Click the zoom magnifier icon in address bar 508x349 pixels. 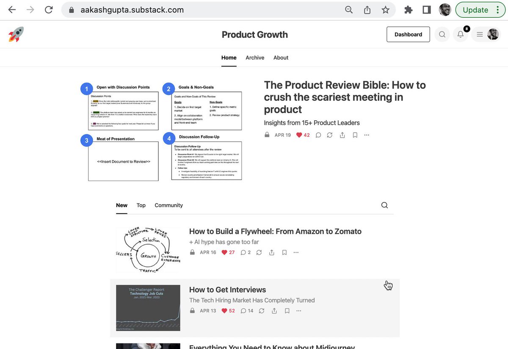(x=349, y=10)
